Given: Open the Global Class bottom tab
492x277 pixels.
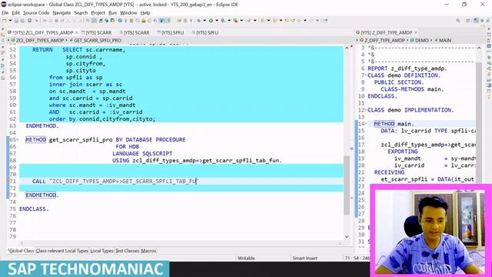Looking at the screenshot, I should coord(21,251).
